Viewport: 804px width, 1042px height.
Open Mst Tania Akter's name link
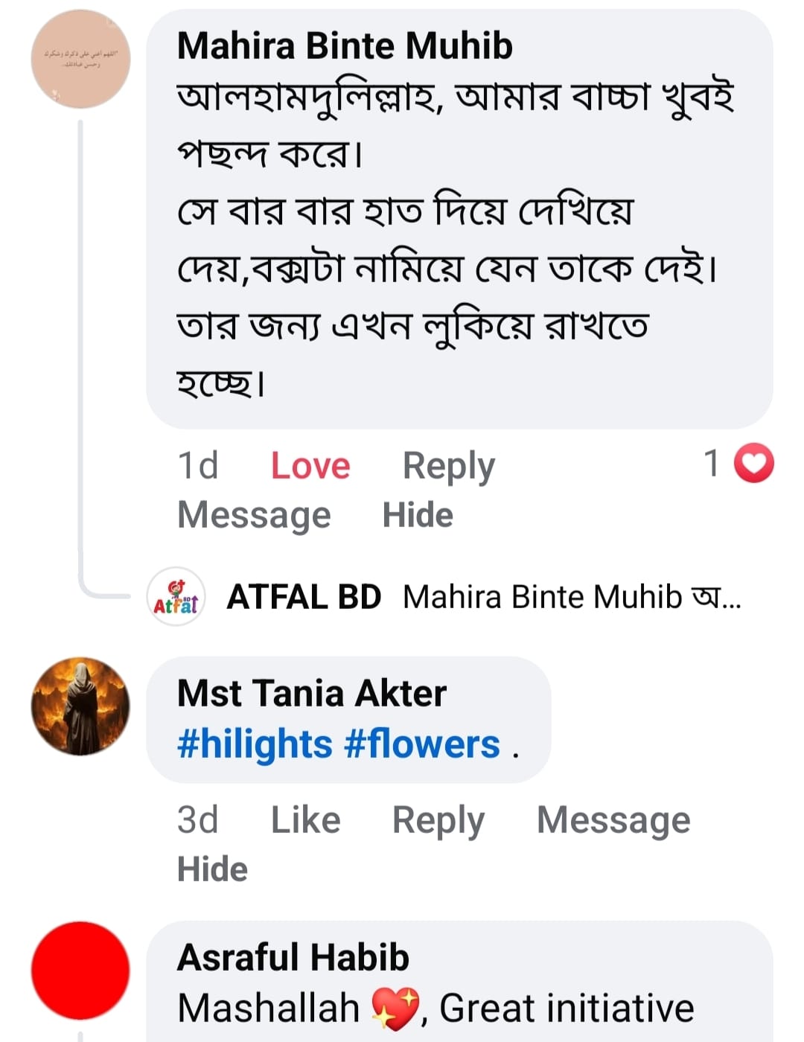[311, 693]
